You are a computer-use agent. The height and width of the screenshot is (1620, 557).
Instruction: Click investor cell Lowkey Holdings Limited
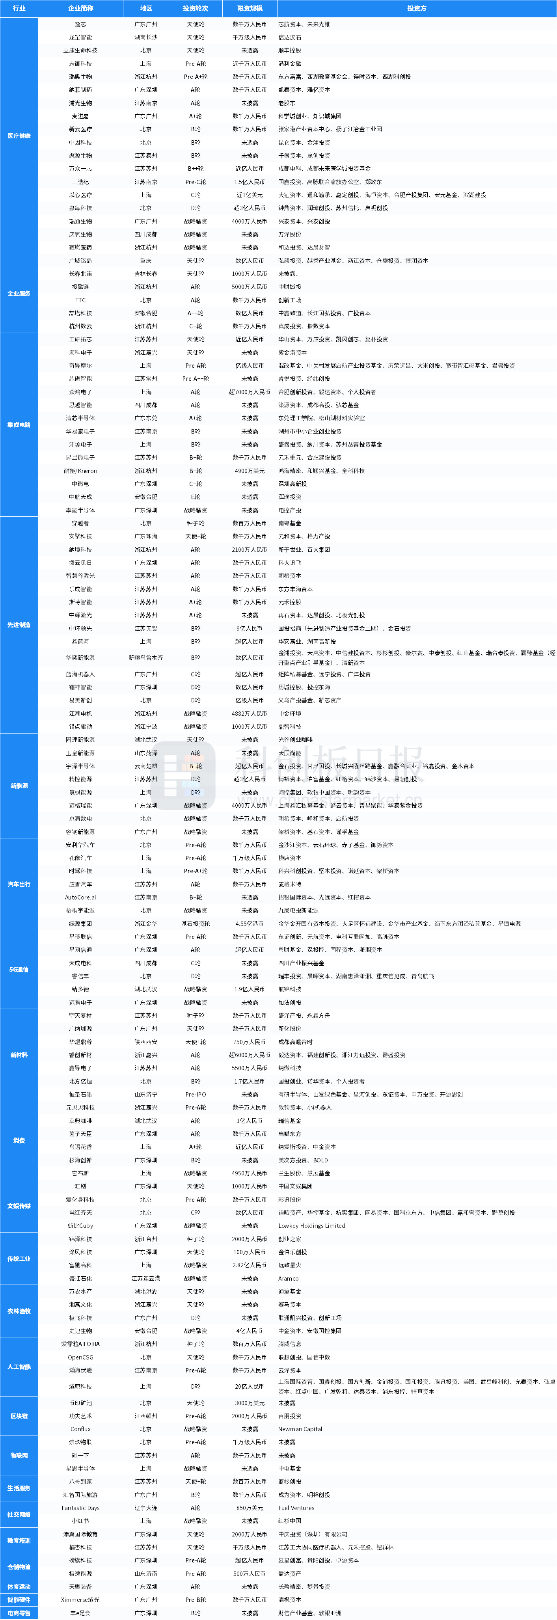click(x=312, y=1226)
